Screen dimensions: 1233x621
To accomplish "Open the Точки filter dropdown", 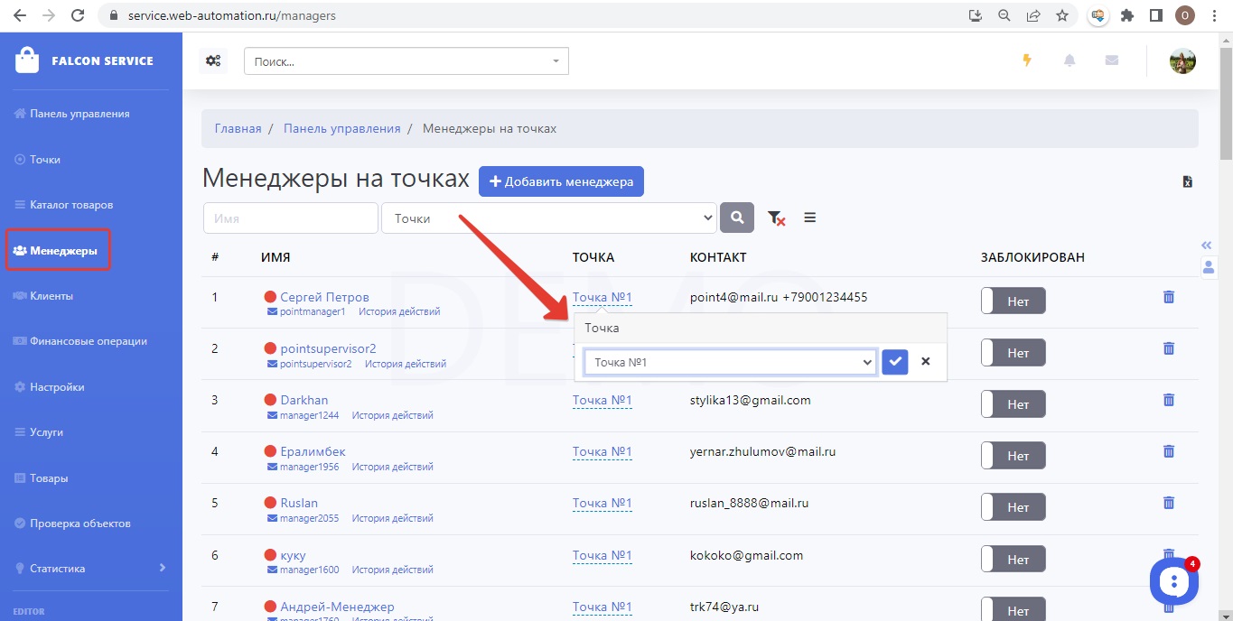I will click(x=549, y=218).
